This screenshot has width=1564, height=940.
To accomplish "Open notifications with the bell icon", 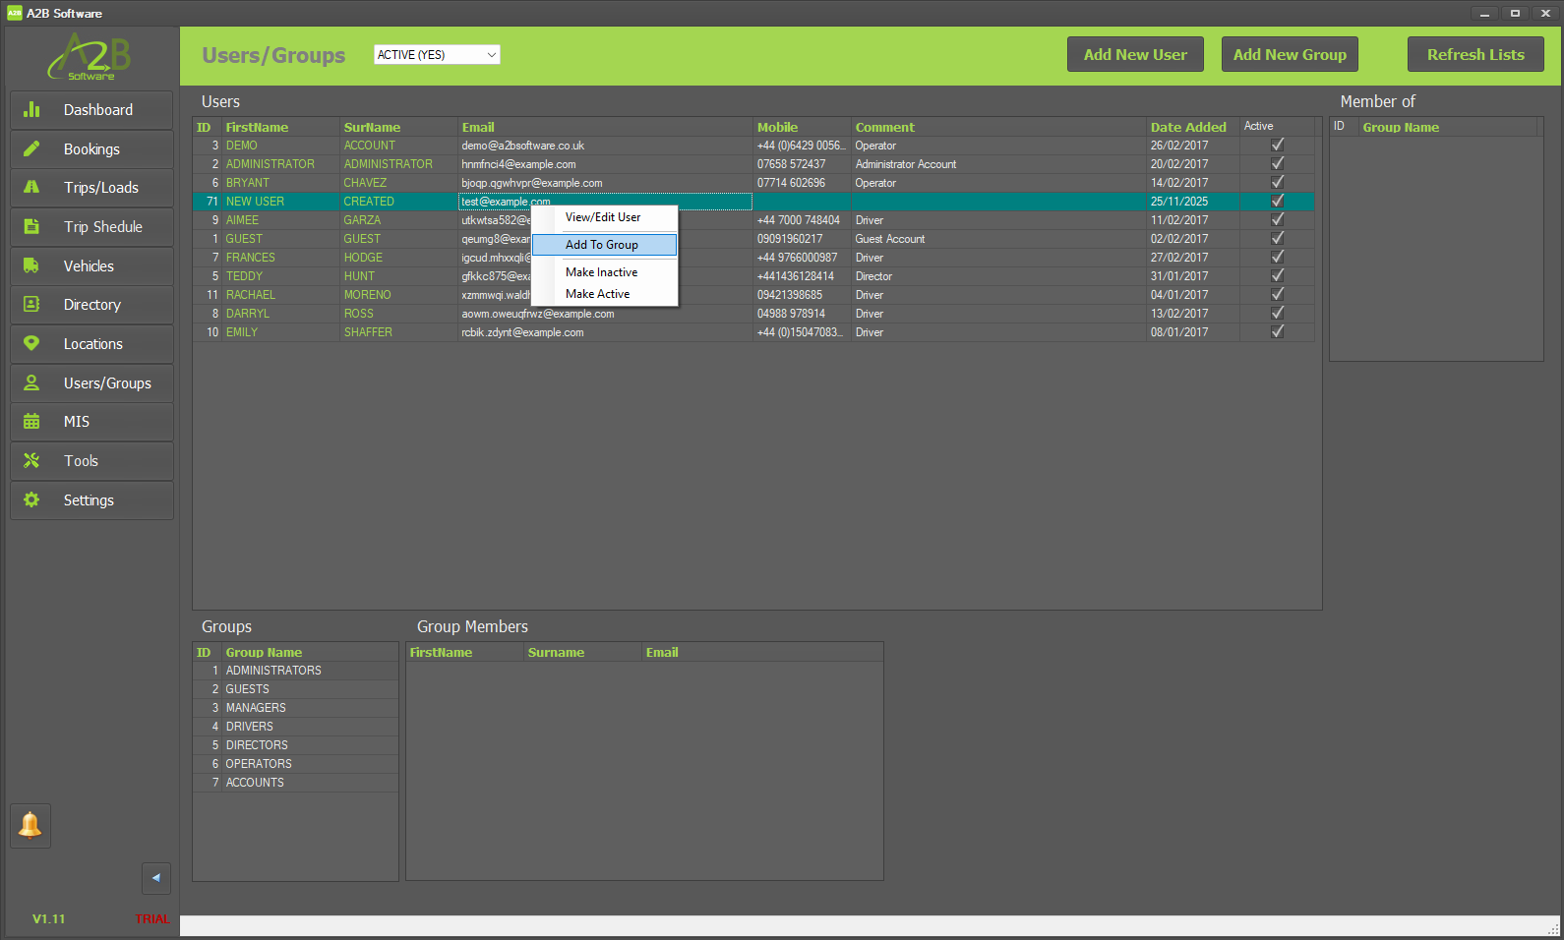I will click(x=30, y=825).
